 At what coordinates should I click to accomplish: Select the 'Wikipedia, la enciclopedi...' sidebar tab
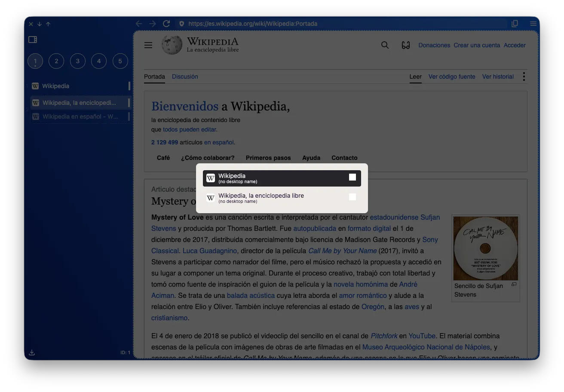pyautogui.click(x=80, y=103)
